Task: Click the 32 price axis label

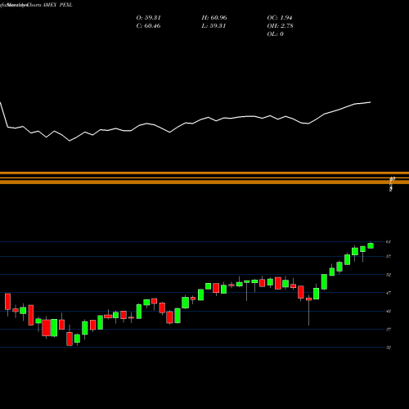Action: click(x=389, y=348)
